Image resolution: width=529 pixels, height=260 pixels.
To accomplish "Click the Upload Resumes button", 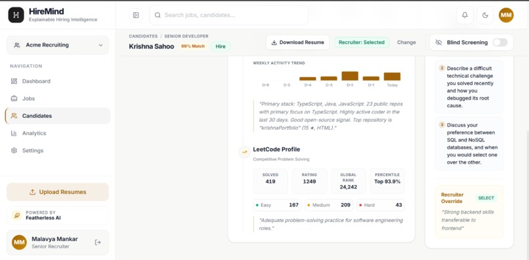I will 58,192.
